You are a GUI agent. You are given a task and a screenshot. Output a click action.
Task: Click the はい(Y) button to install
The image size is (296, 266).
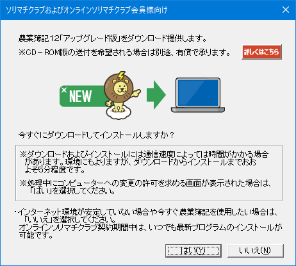click(193, 251)
